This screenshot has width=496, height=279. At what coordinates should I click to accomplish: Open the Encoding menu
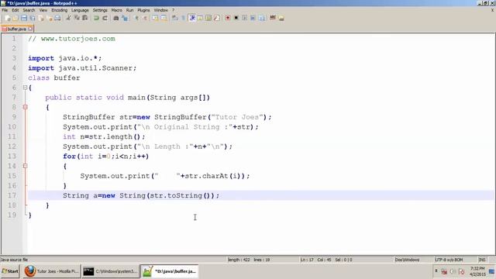(60, 10)
